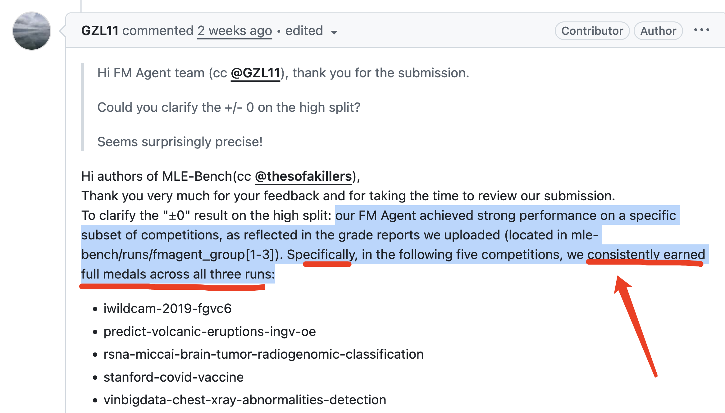
Task: Click the Author badge
Action: [658, 31]
